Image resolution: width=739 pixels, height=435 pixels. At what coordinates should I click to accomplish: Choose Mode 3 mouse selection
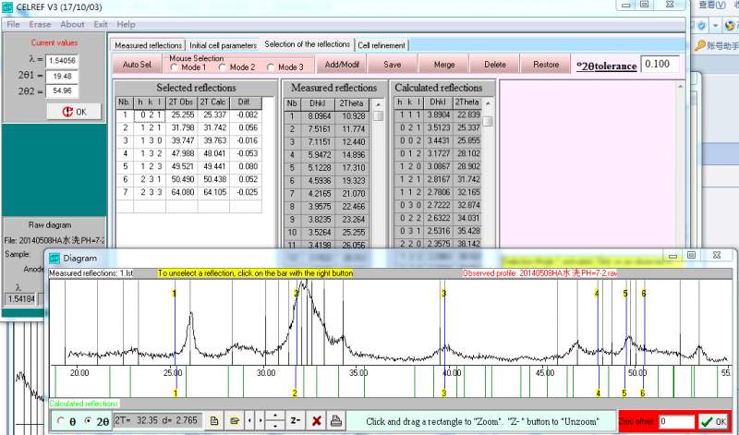271,66
